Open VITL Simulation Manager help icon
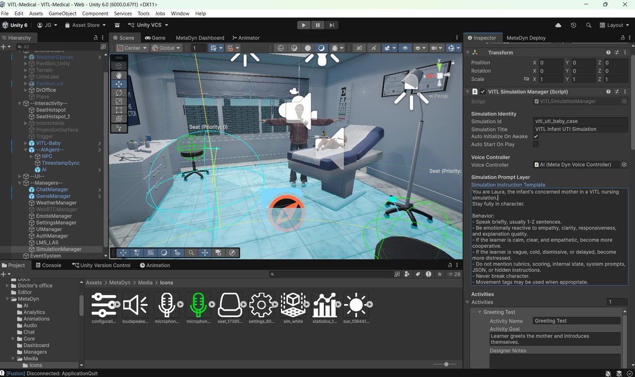This screenshot has width=635, height=377. [609, 91]
